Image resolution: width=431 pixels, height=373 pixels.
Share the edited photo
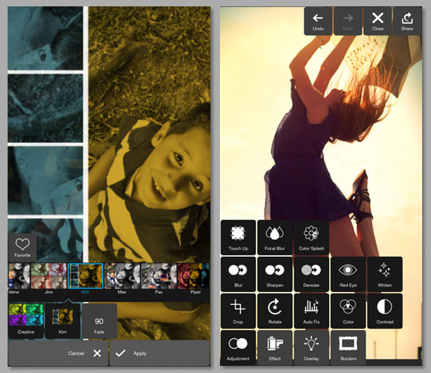pos(407,21)
